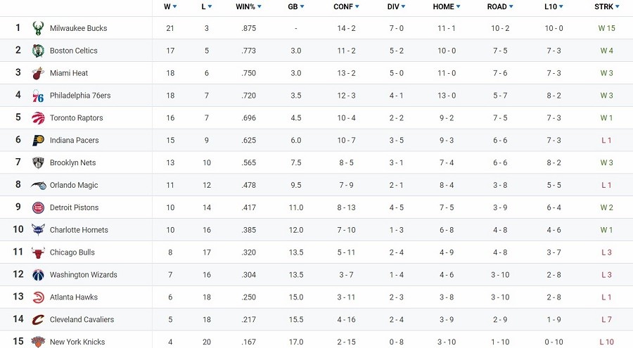The image size is (633, 348).
Task: Sort standings by the W column arrow
Action: pos(175,7)
